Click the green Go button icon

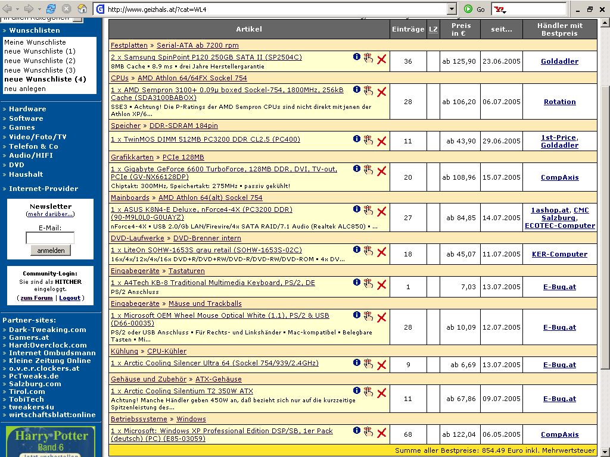468,9
